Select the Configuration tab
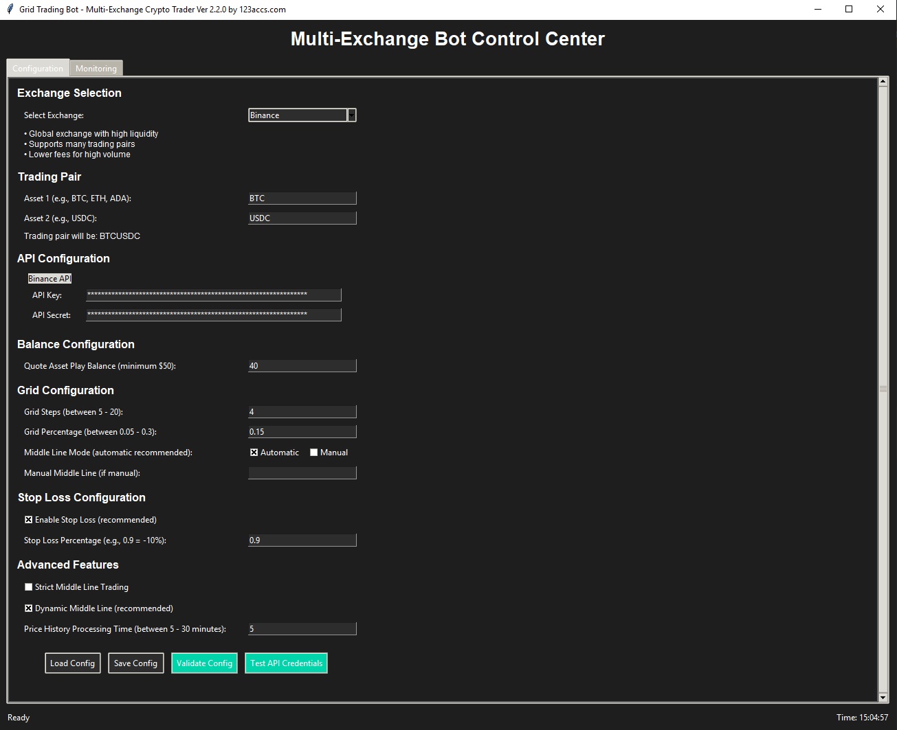 click(38, 68)
